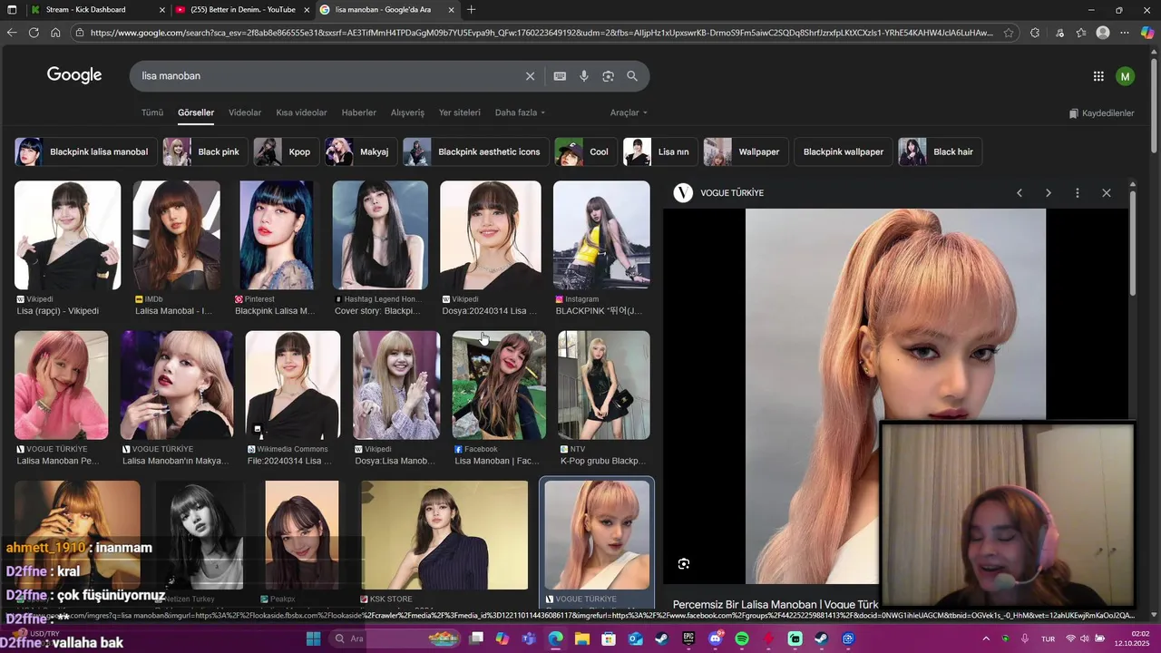Open Kaydedilenler saved items

pyautogui.click(x=1101, y=113)
